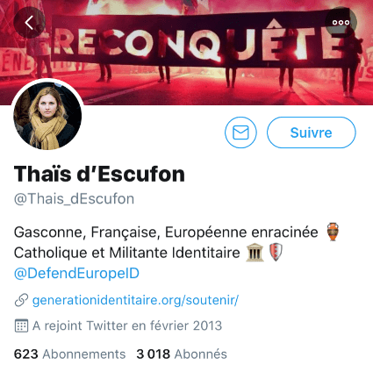Click the bio line 'Catholique et Militante Identitaire'
The height and width of the screenshot is (372, 373).
click(x=127, y=253)
